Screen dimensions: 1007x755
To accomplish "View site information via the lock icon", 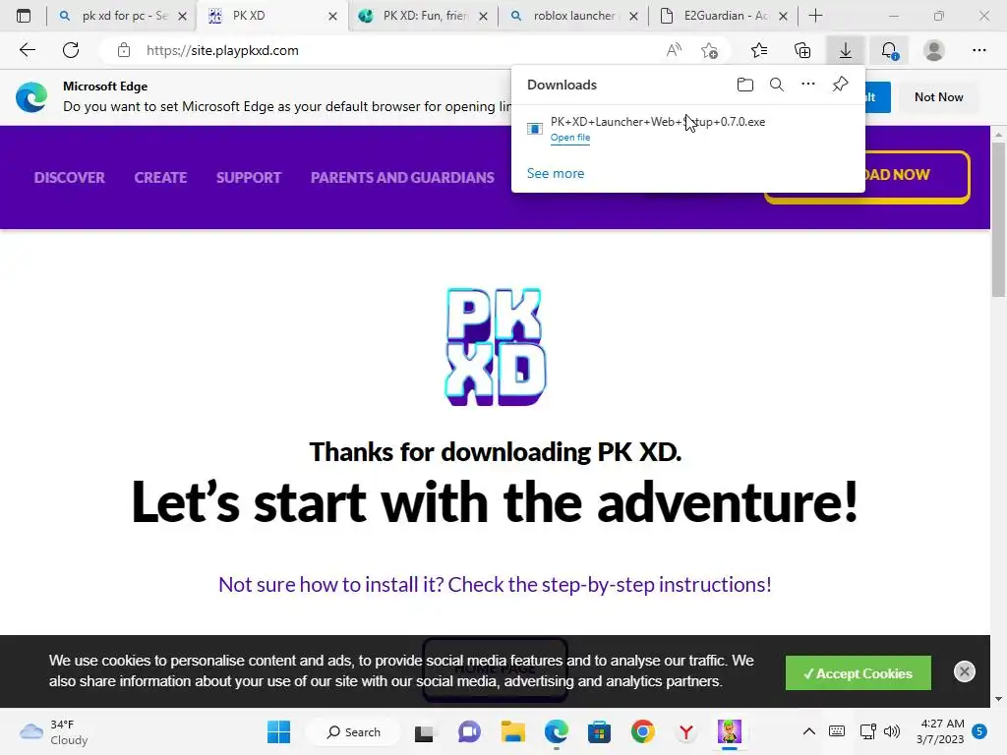I will click(124, 50).
